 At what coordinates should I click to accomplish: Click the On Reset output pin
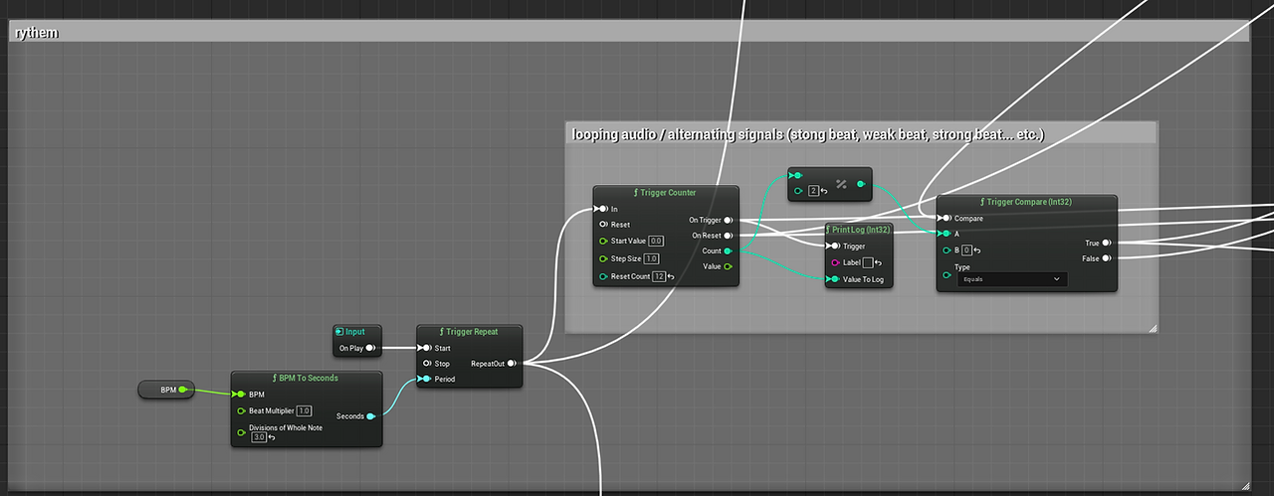(x=729, y=236)
